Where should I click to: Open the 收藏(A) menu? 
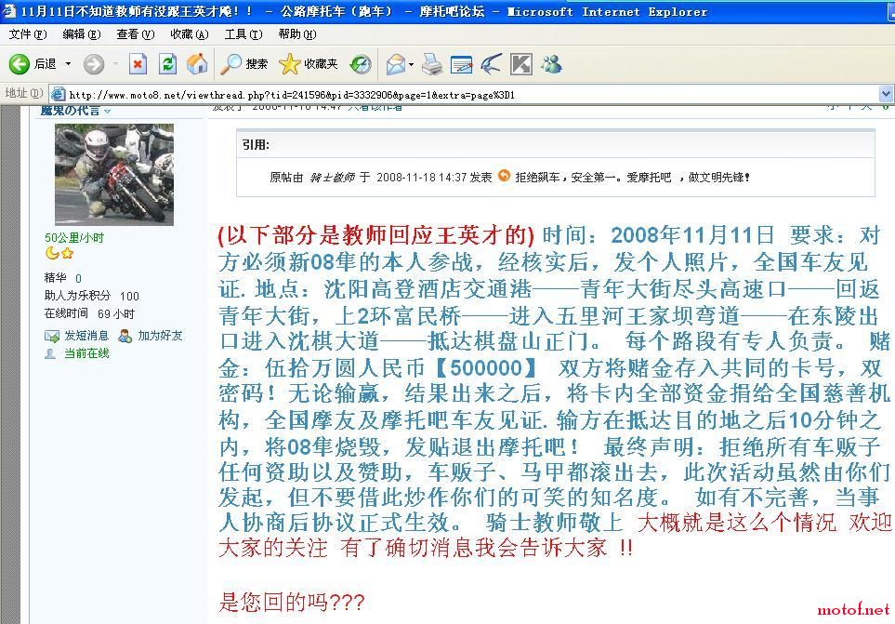coord(190,34)
